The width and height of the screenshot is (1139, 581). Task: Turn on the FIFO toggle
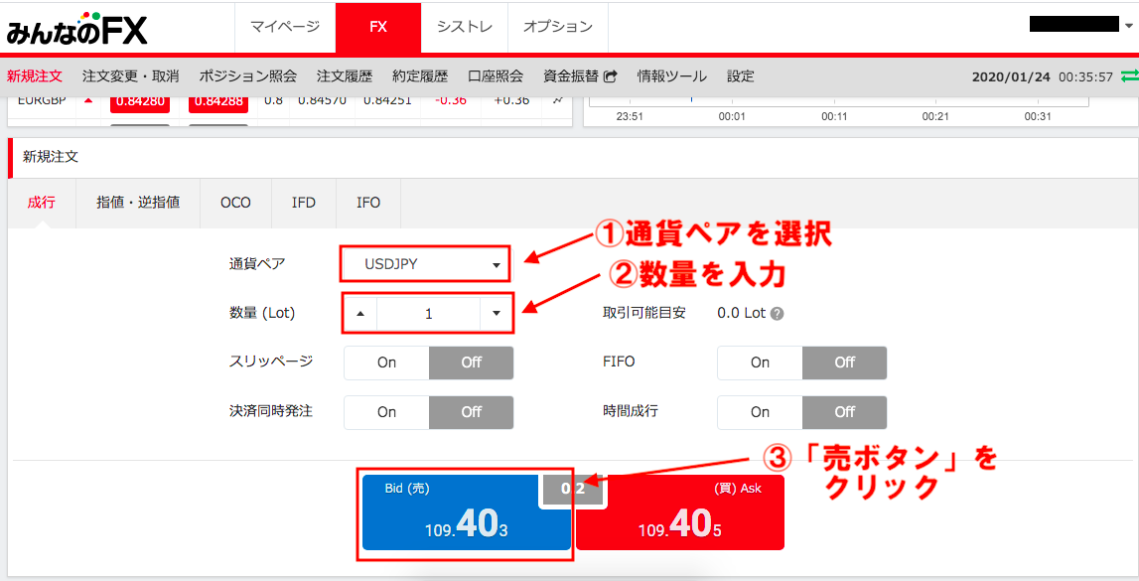(x=759, y=363)
